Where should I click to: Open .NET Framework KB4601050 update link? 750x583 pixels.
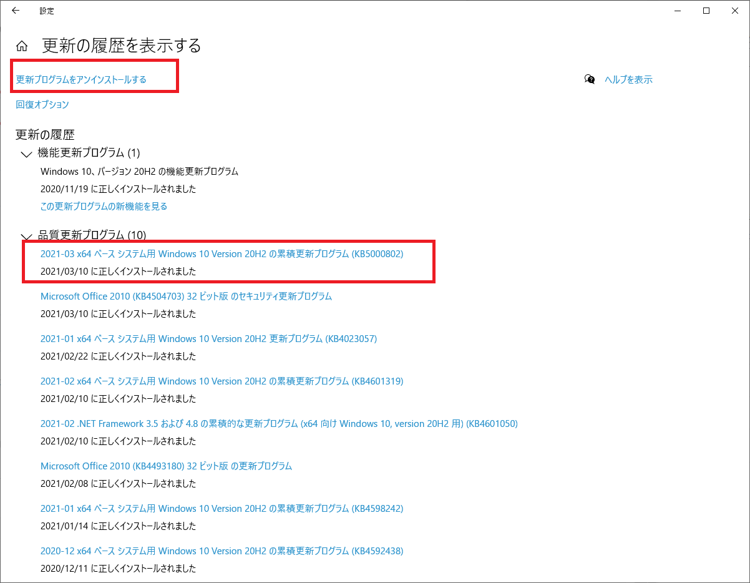(x=279, y=423)
